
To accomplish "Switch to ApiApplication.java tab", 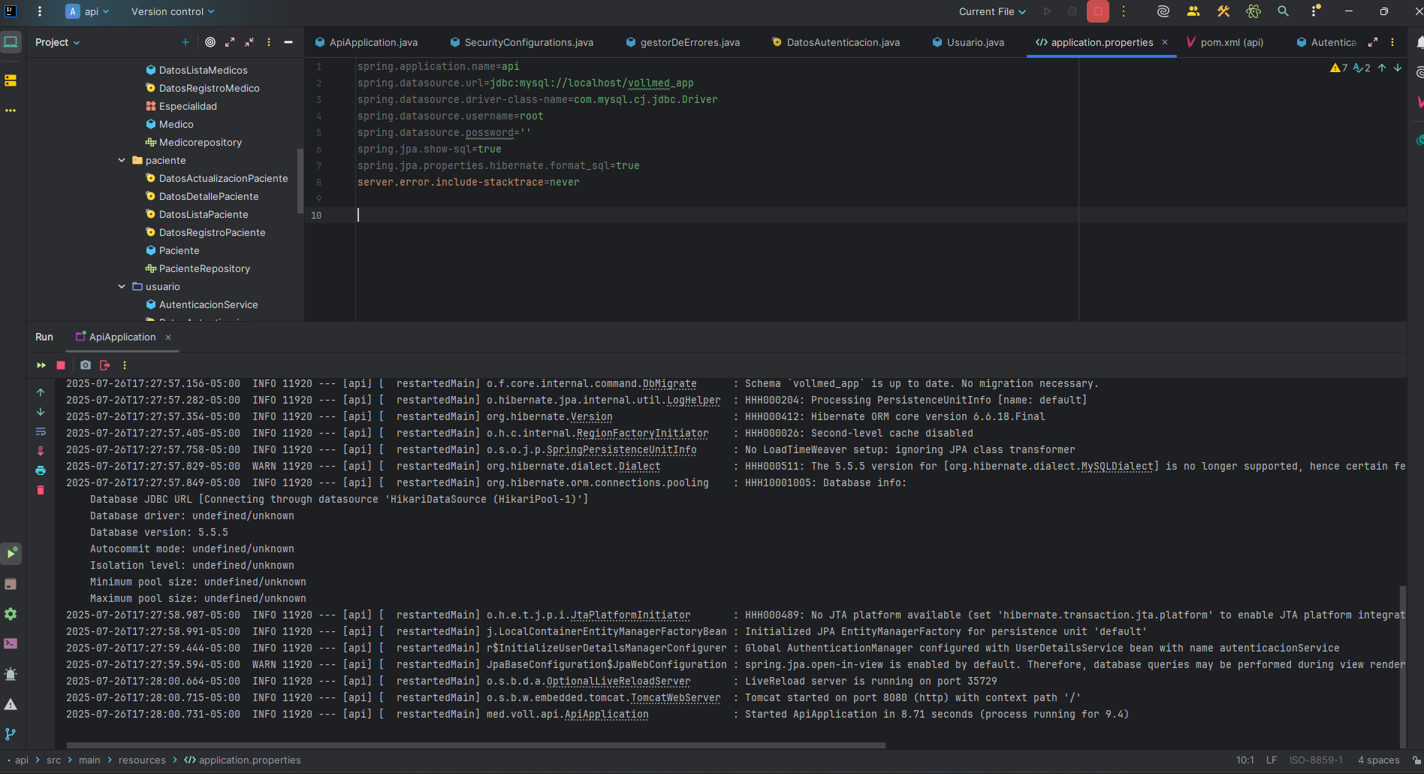I will click(367, 42).
